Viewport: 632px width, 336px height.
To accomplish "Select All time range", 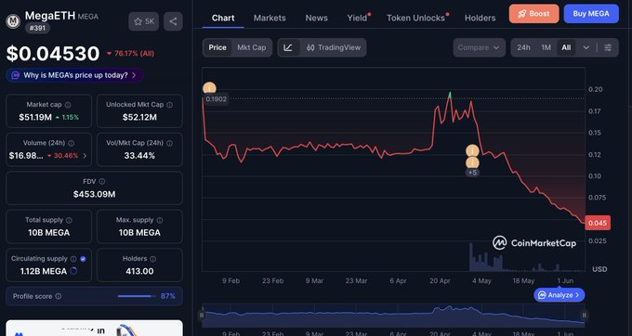I will [x=566, y=47].
